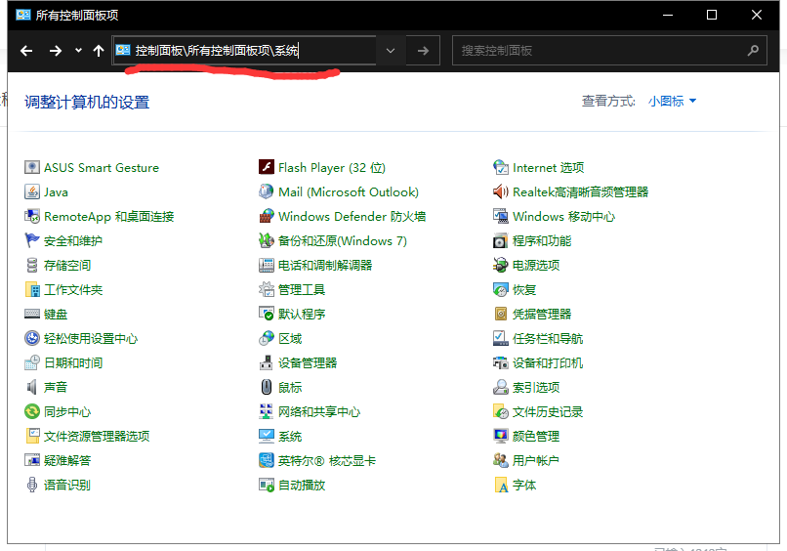Click the 键盘 keyboard icon
The width and height of the screenshot is (787, 551).
pyautogui.click(x=32, y=314)
